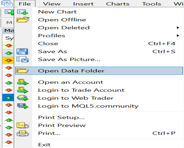Open the Tools menu
This screenshot has width=184, height=148.
[151, 4]
